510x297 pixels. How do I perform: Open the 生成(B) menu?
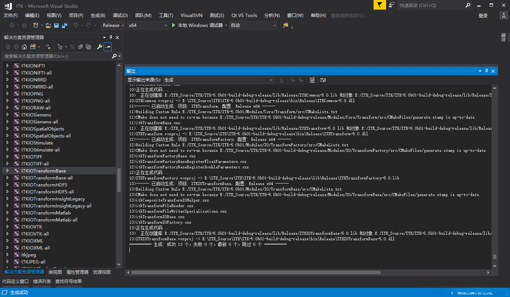point(98,15)
